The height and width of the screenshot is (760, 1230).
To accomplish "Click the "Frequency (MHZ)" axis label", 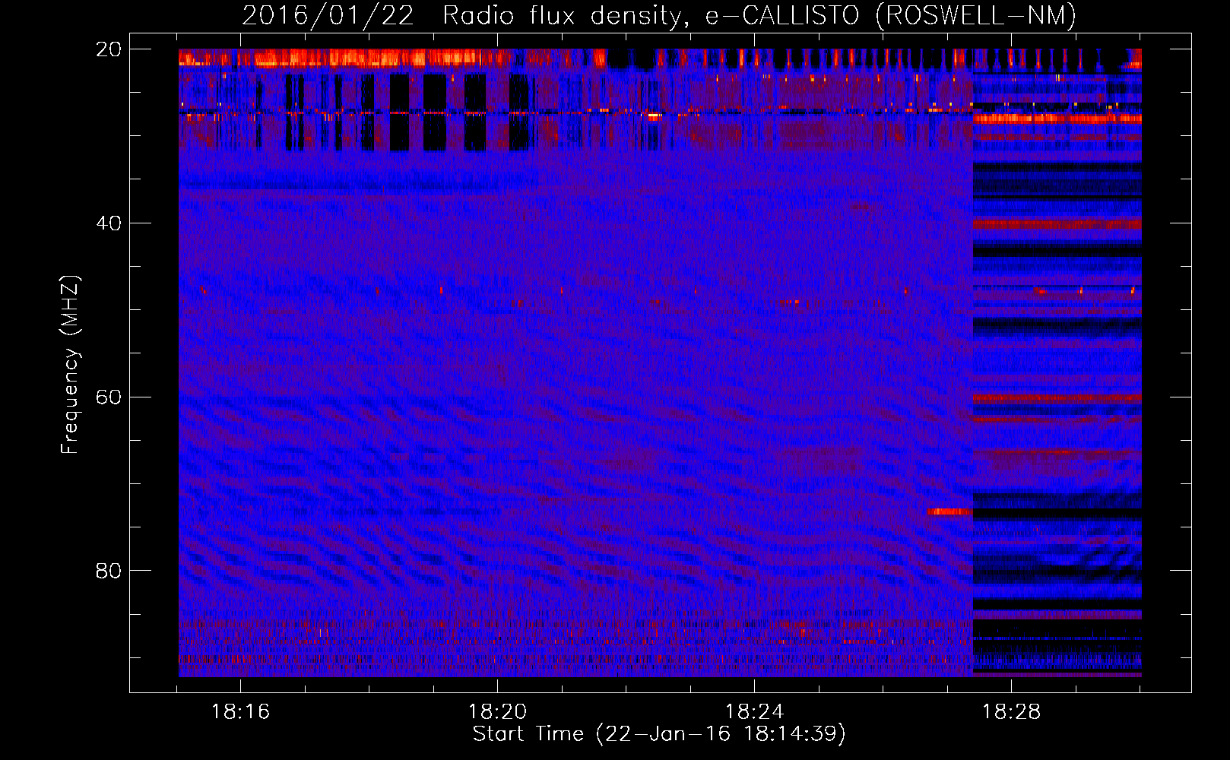I will coord(70,365).
